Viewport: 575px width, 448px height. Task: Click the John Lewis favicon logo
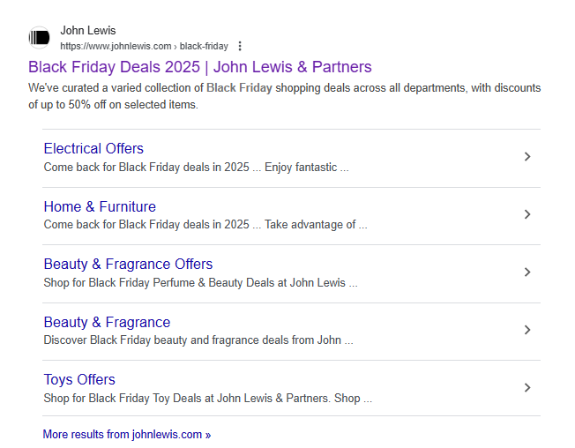tap(39, 37)
